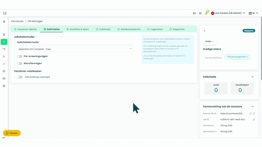Open the Rapporten tab

pyautogui.click(x=177, y=29)
